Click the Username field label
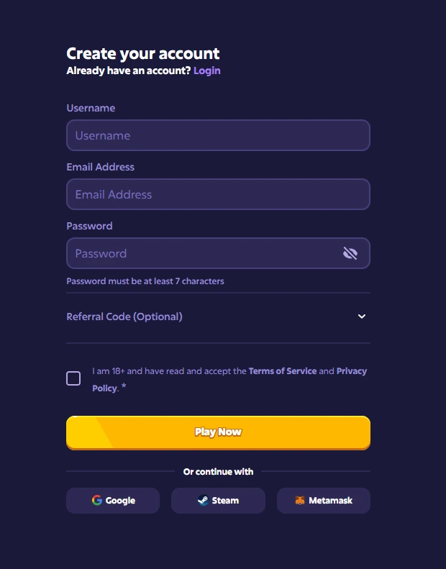The image size is (446, 569). tap(91, 108)
